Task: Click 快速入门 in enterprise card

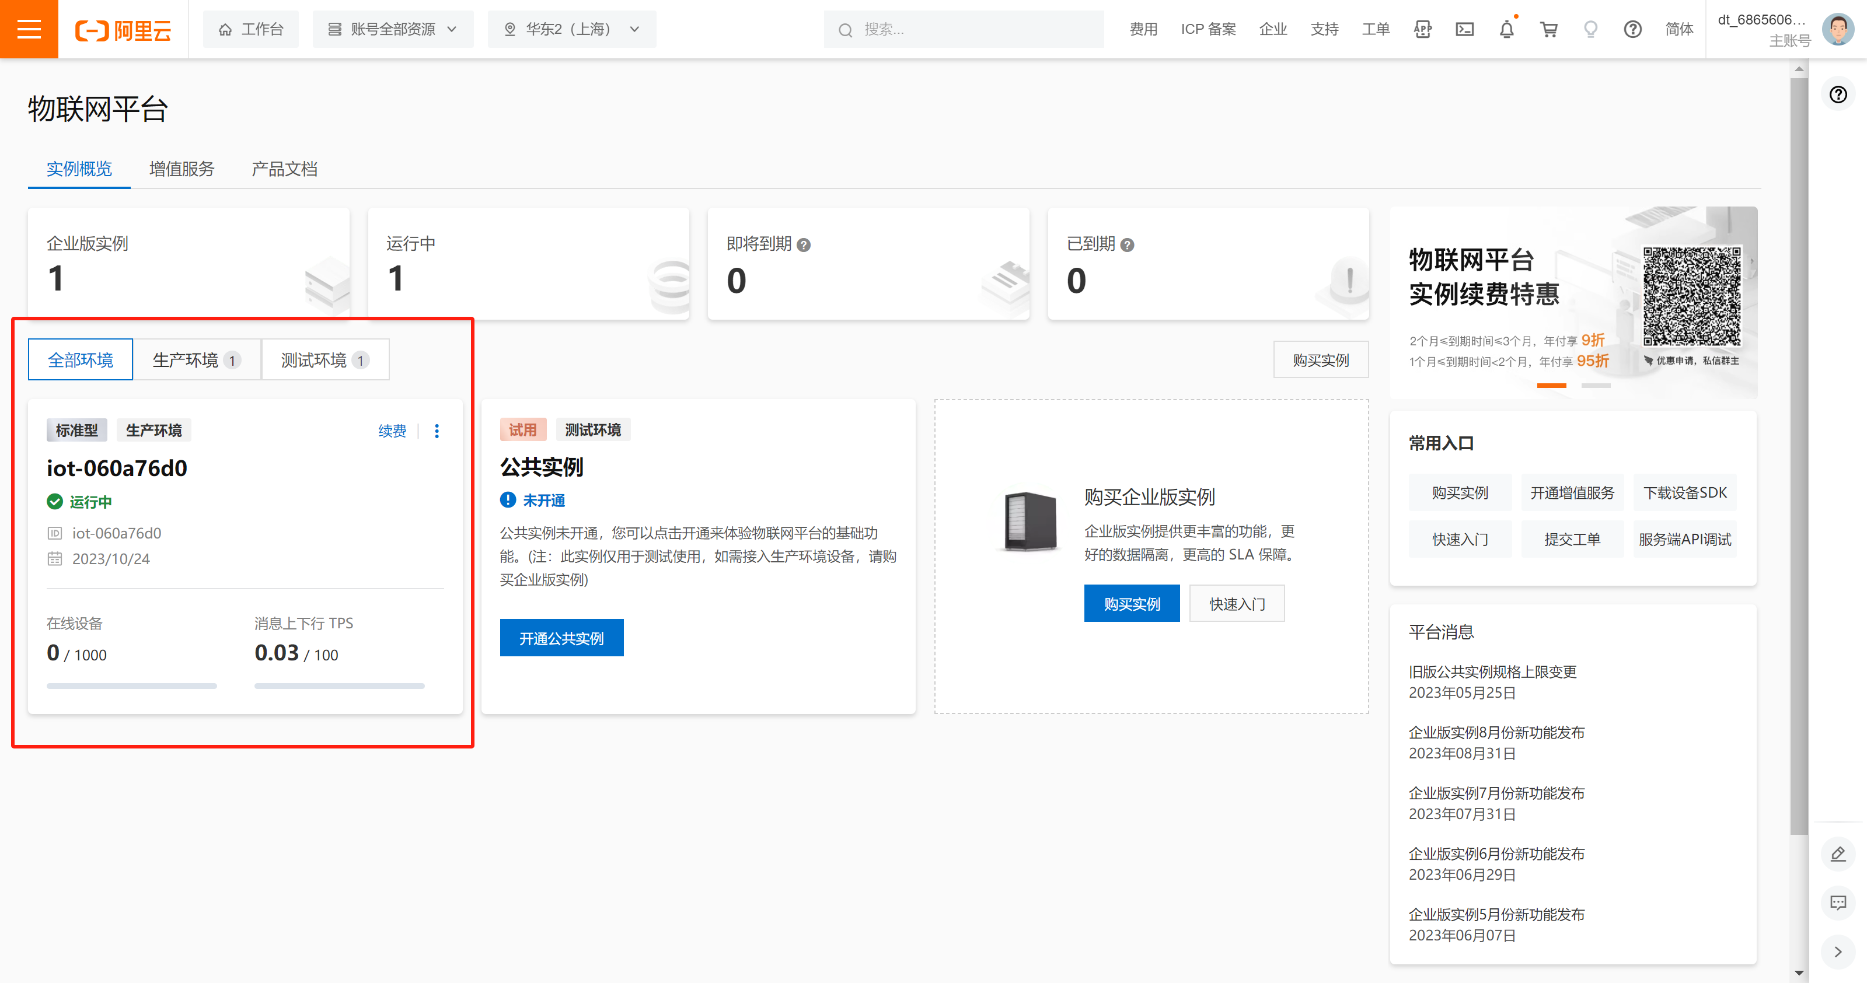Action: (x=1237, y=603)
